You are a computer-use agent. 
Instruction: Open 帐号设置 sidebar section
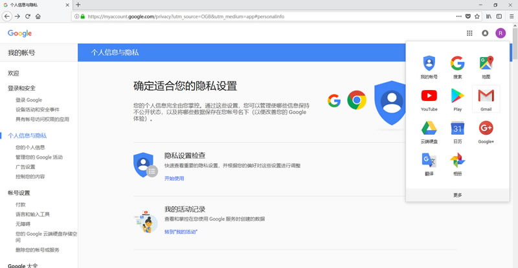19,193
